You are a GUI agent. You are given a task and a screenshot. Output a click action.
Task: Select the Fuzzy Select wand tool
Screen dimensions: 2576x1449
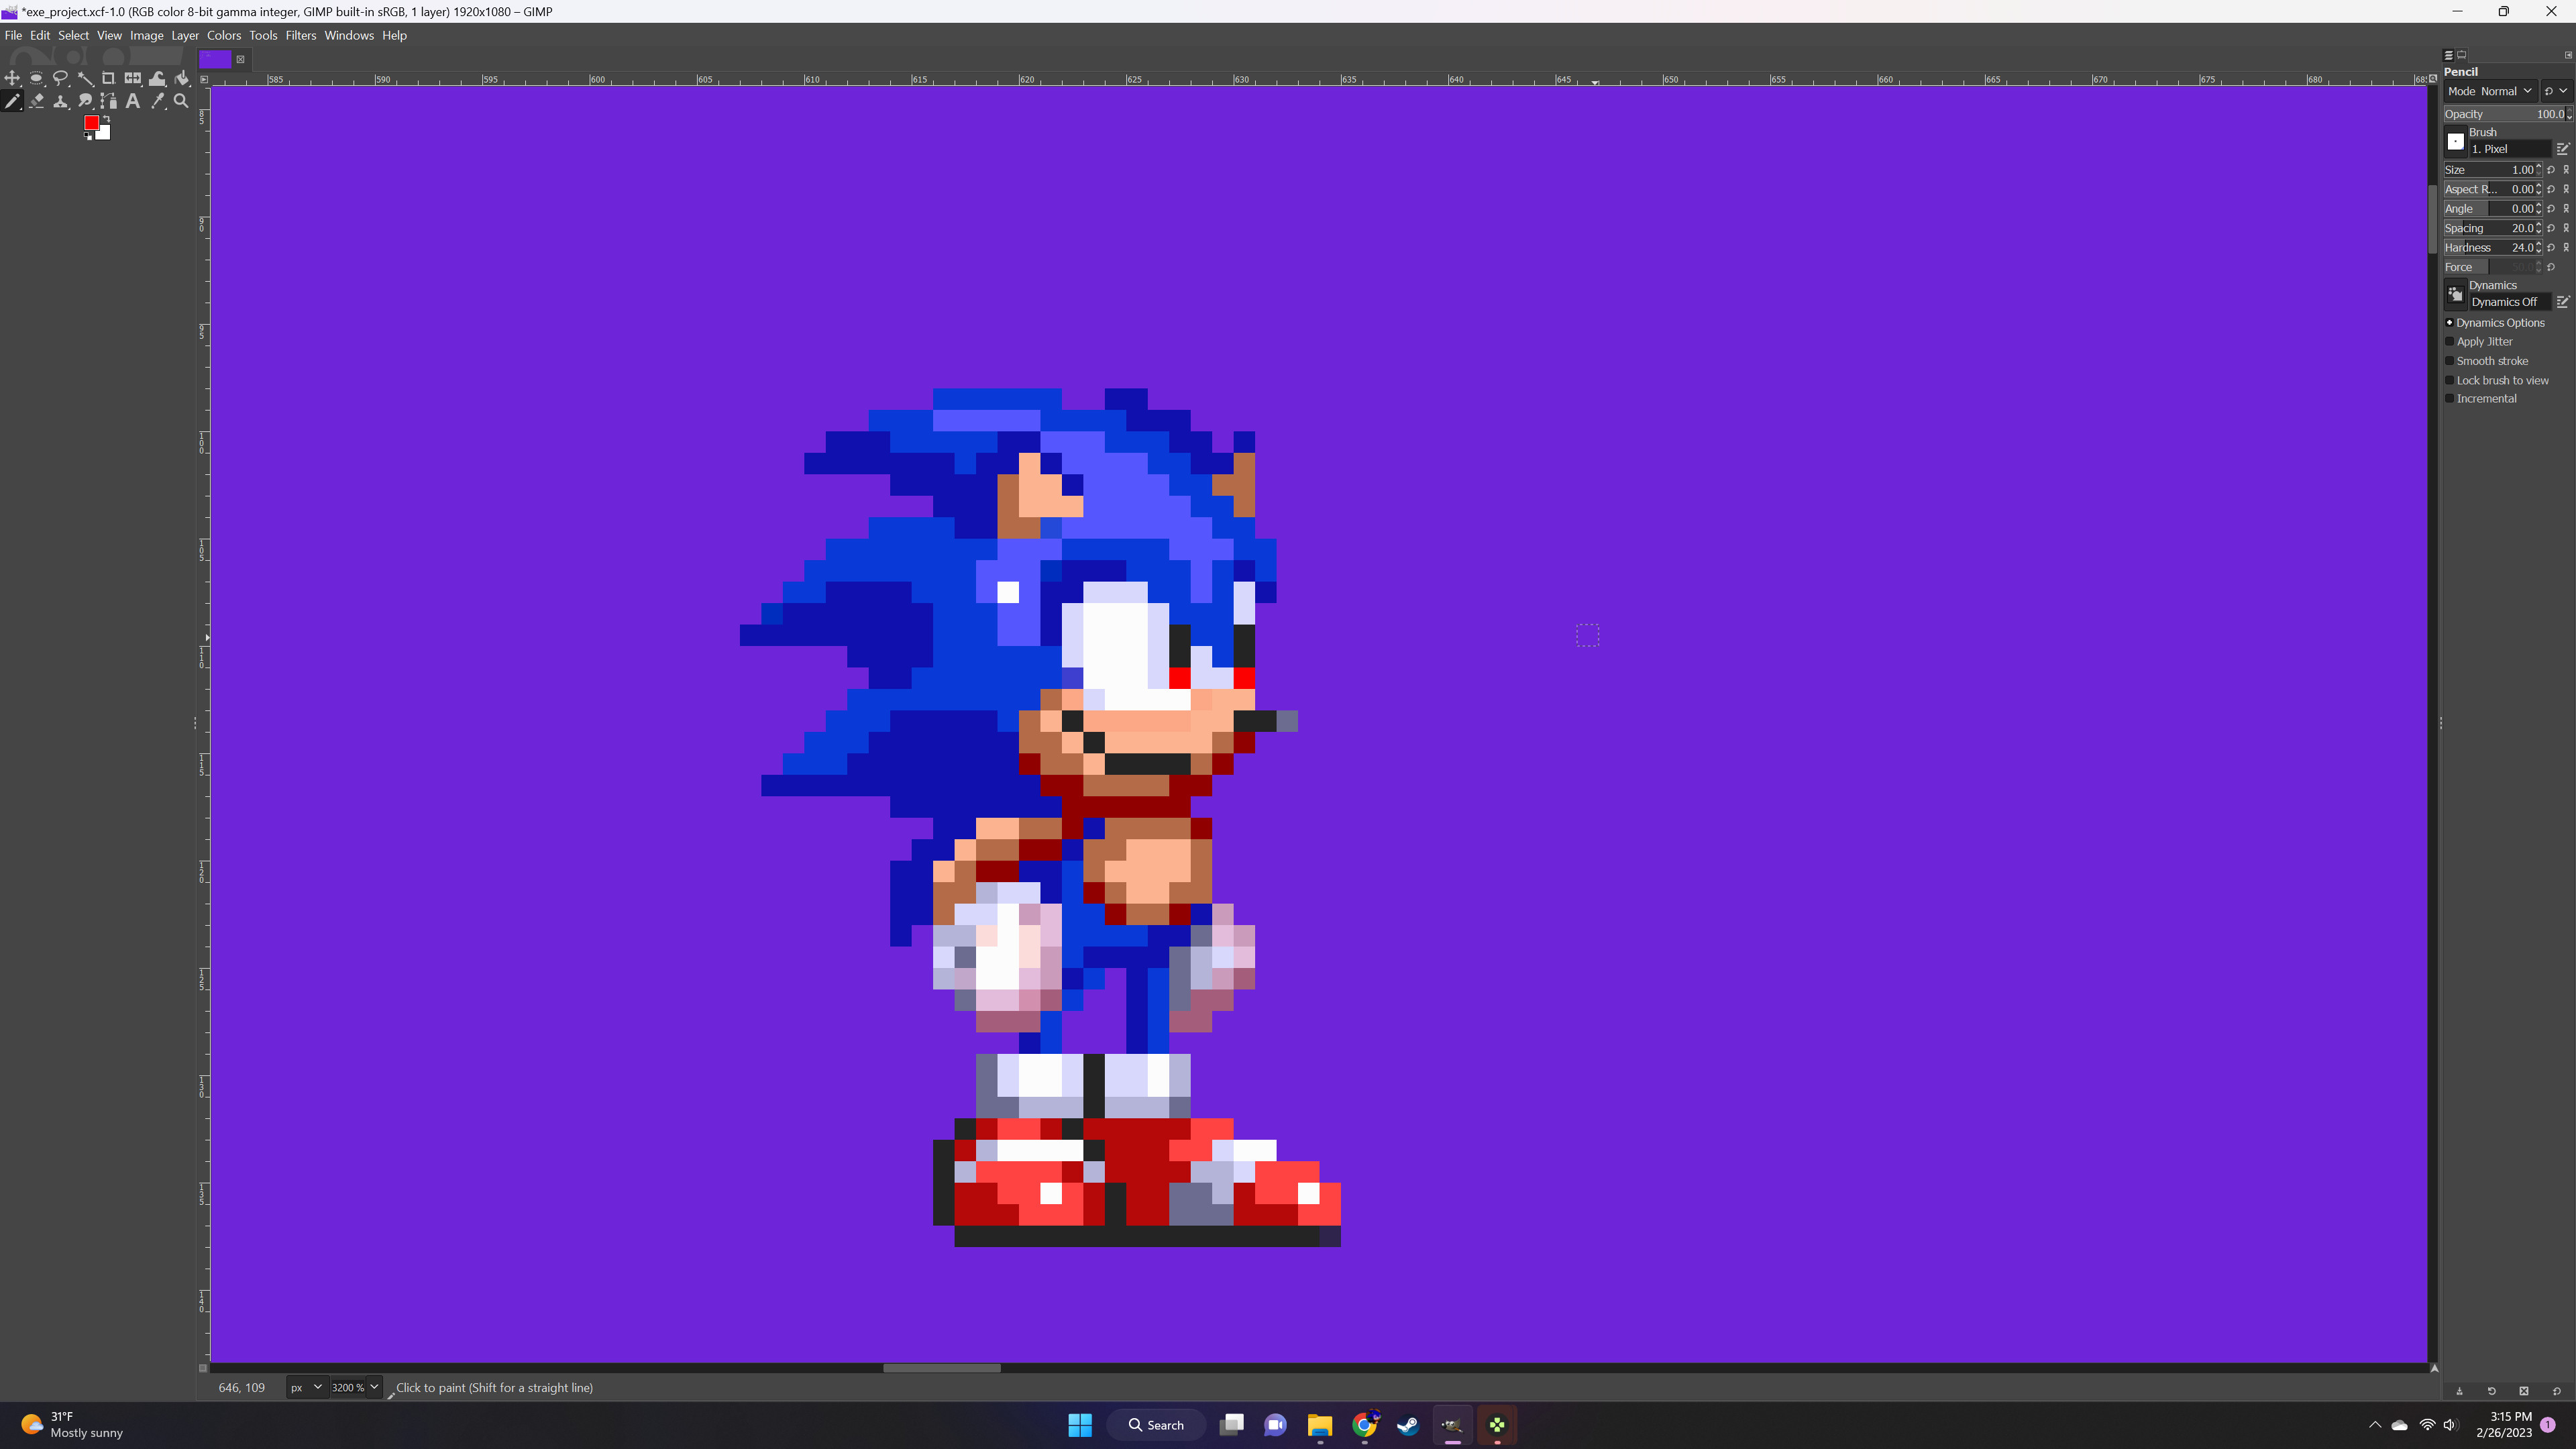pyautogui.click(x=85, y=78)
